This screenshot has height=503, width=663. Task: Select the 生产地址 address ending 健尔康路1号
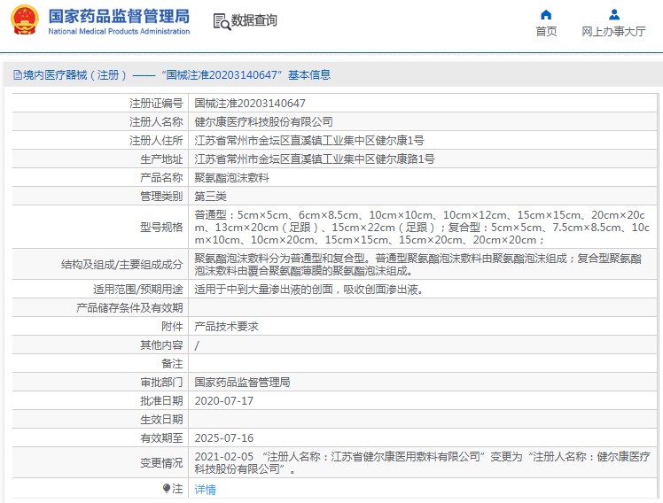[314, 159]
